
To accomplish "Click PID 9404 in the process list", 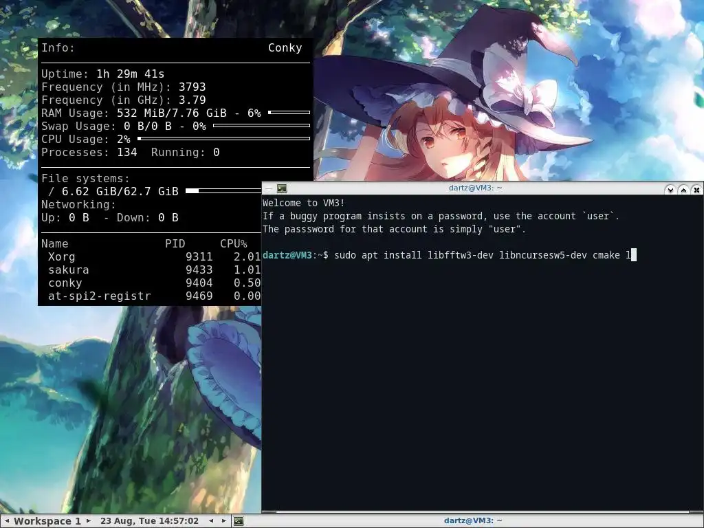I will [199, 283].
